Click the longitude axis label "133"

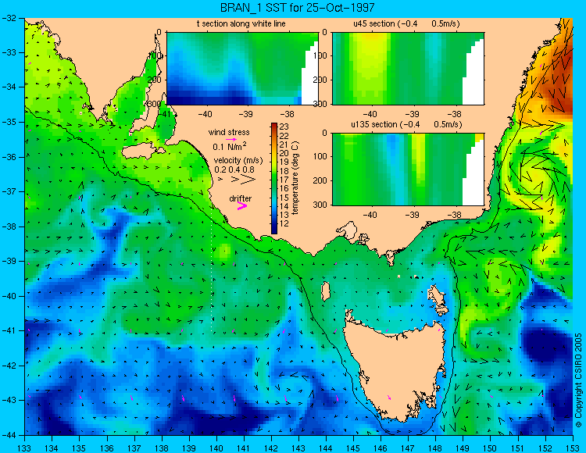(x=24, y=448)
